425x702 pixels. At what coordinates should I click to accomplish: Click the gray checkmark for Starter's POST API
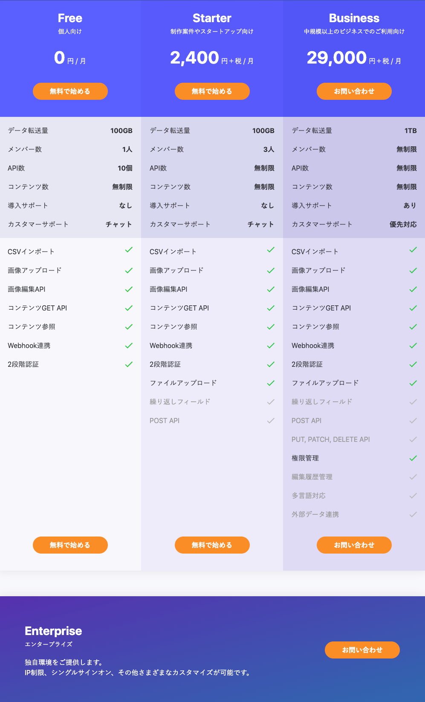[271, 421]
